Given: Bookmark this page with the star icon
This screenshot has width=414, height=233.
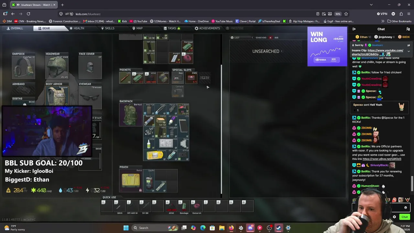Looking at the screenshot, I should pos(346,14).
